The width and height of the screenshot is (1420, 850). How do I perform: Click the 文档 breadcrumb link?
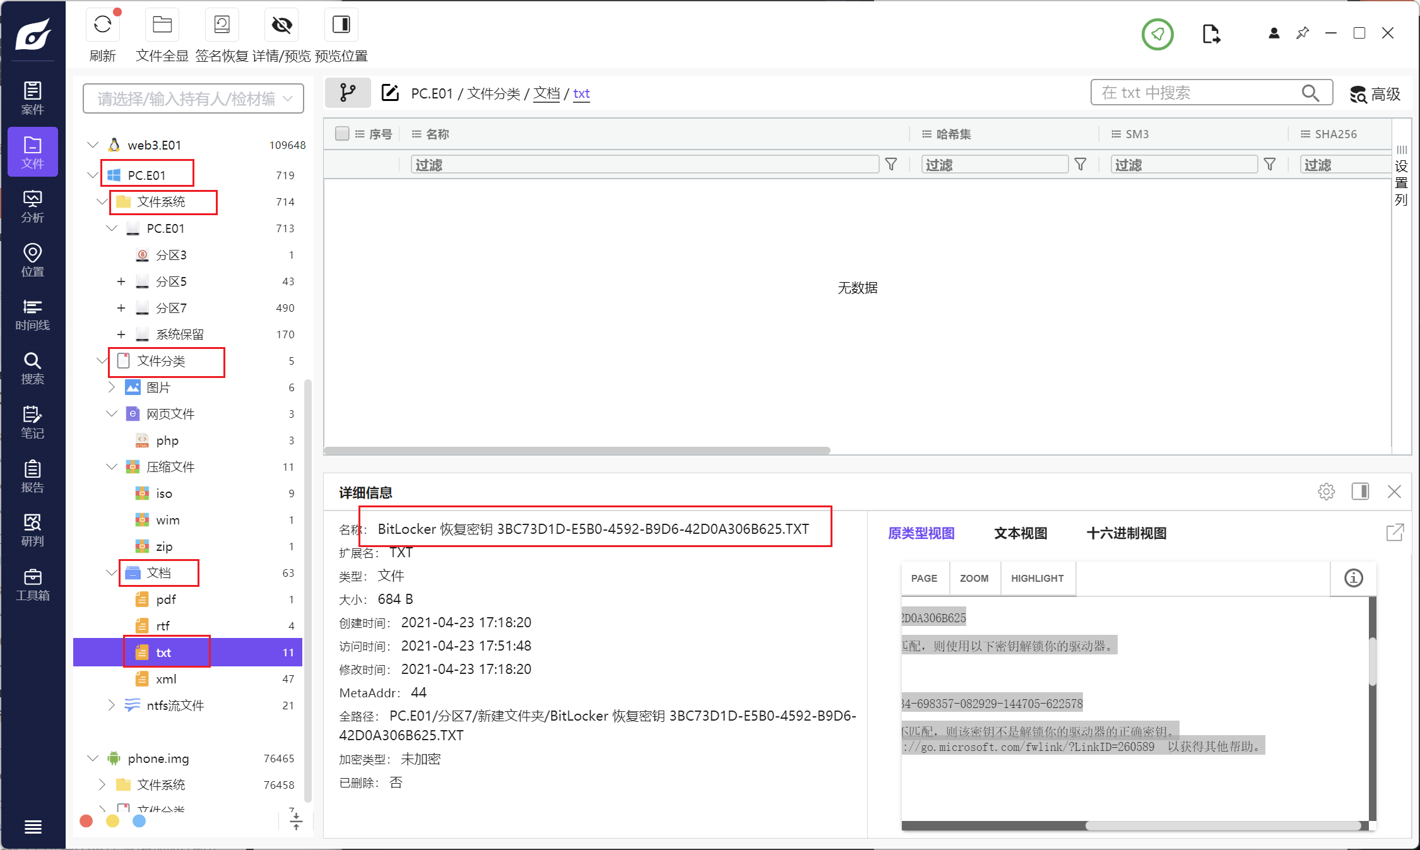click(x=547, y=93)
